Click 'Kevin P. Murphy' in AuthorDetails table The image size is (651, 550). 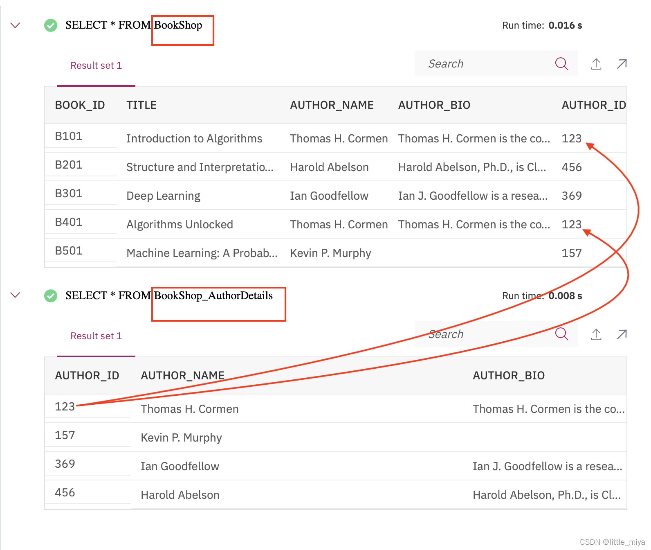pos(181,438)
